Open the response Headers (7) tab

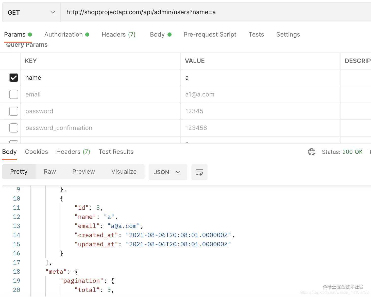pos(73,152)
